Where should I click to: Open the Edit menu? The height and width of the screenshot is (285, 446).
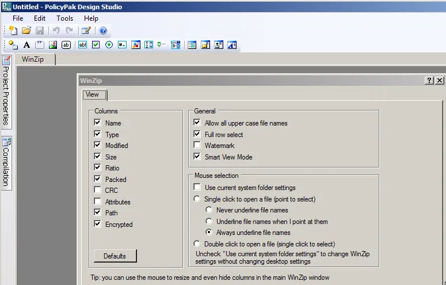click(x=40, y=18)
